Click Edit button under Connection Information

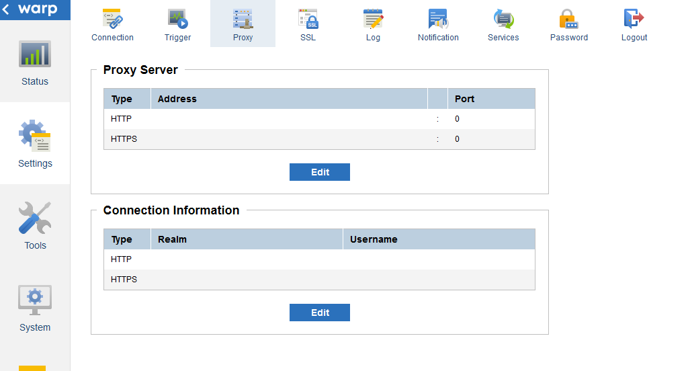click(320, 313)
